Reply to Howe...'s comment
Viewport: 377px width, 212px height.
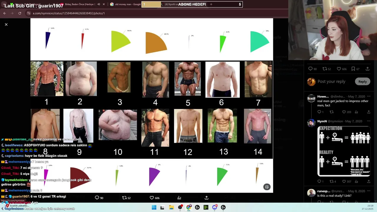(319, 112)
